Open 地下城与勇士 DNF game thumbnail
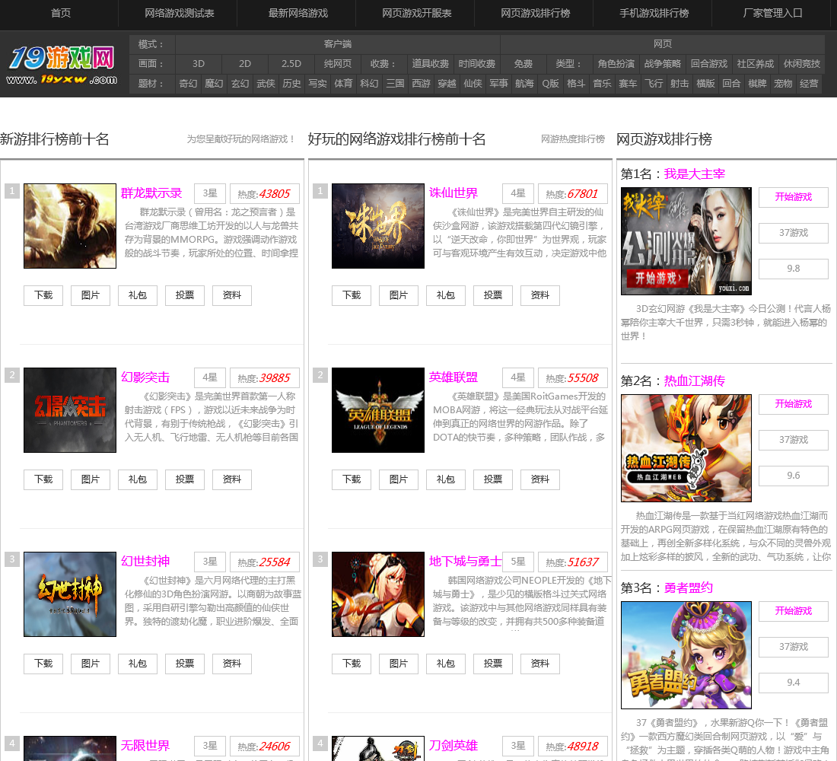The height and width of the screenshot is (761, 837). click(378, 594)
